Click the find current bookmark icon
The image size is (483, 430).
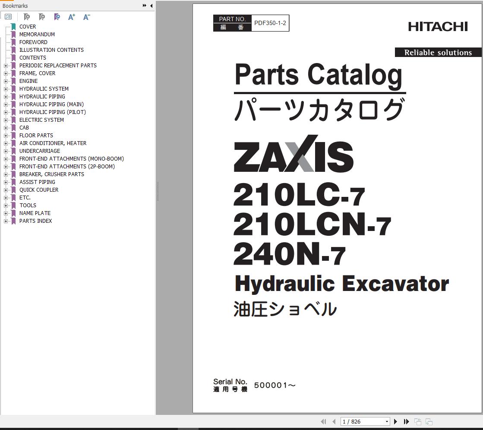(57, 17)
